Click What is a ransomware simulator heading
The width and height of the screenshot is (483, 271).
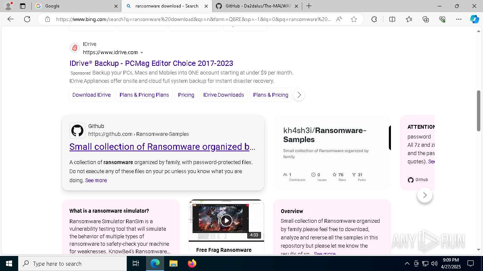point(109,211)
